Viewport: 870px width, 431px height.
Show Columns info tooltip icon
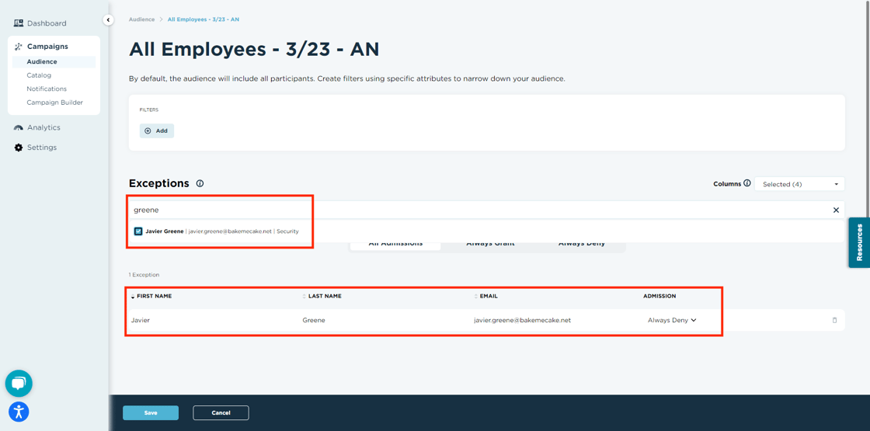[746, 183]
